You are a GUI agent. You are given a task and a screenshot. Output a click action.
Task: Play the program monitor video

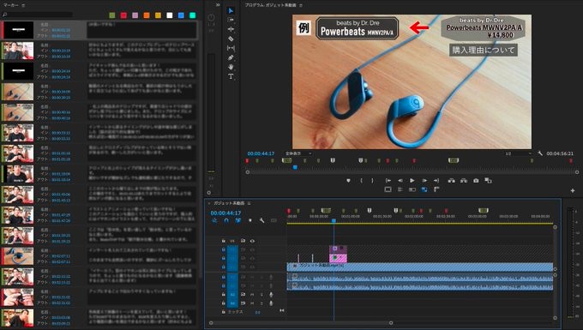(412, 180)
